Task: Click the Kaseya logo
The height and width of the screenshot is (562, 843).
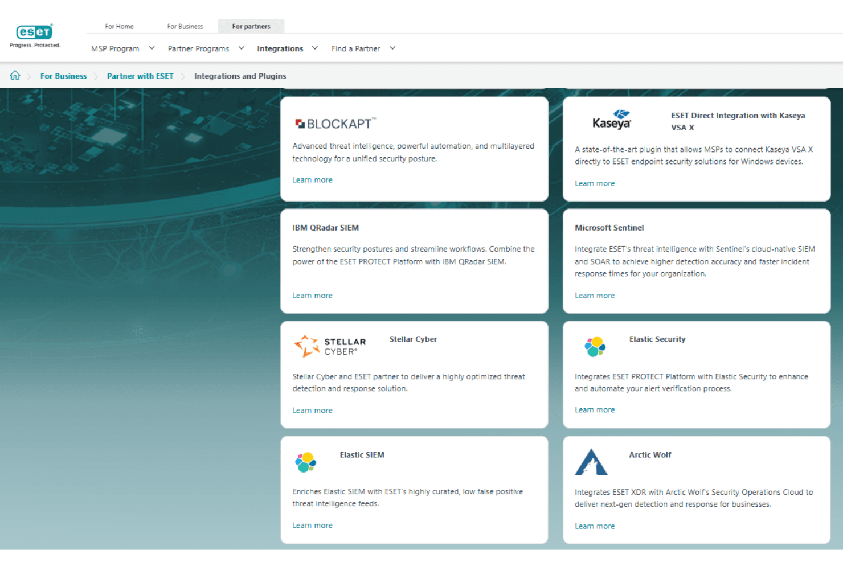Action: click(612, 120)
